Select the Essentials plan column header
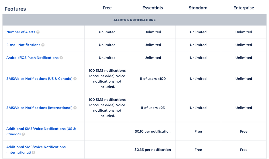269x159 pixels. [x=153, y=8]
